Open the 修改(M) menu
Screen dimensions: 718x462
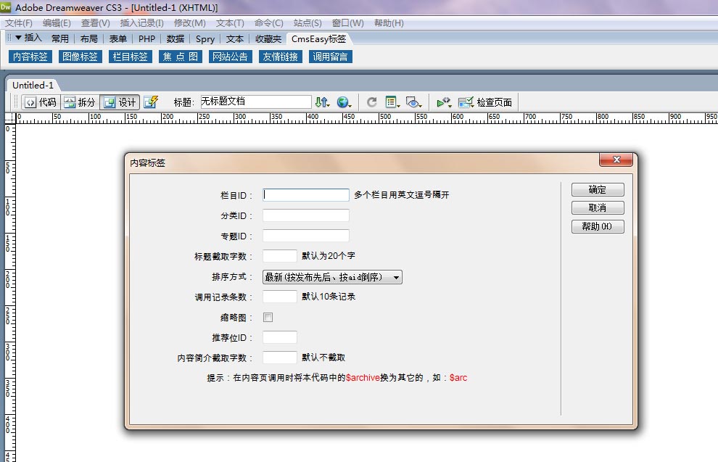[189, 23]
